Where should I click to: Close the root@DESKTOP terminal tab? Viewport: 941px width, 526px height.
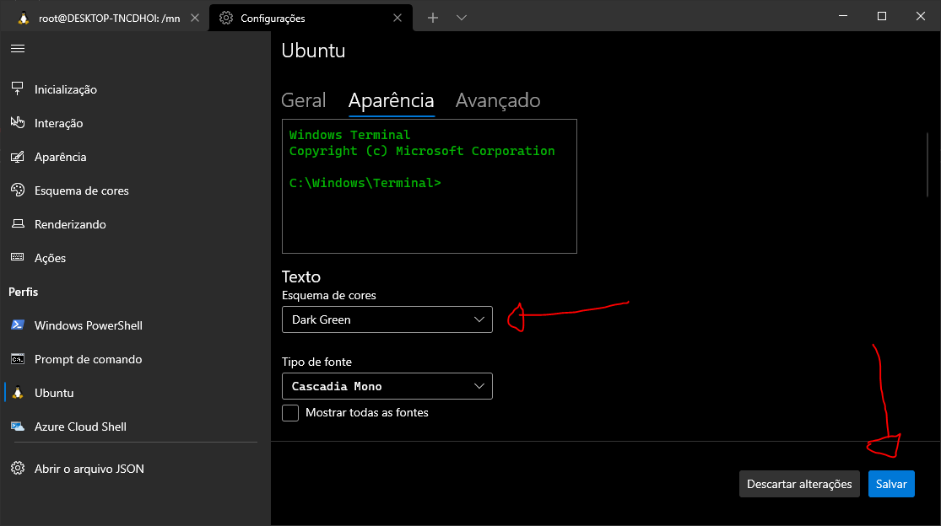tap(195, 18)
